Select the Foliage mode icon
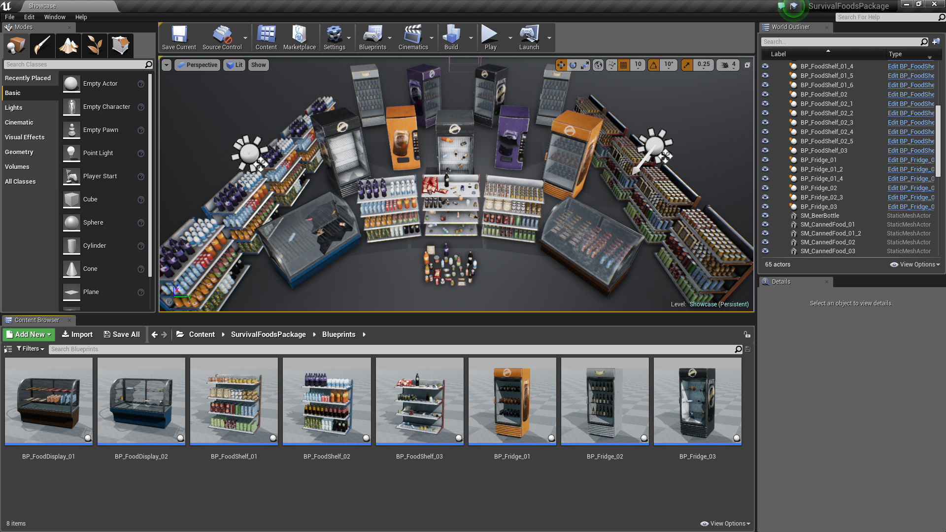 click(95, 45)
